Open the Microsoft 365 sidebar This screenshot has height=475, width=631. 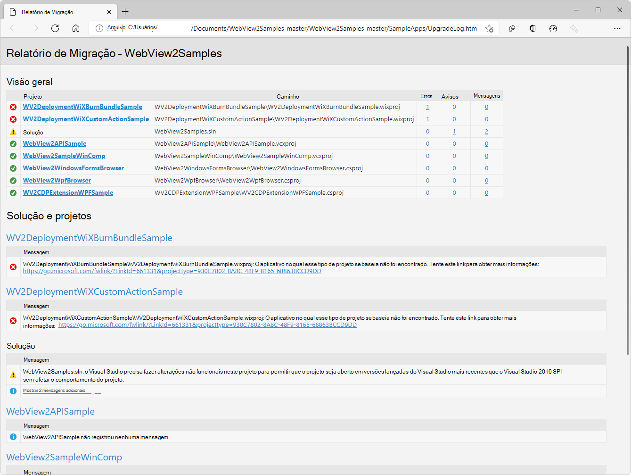click(533, 28)
